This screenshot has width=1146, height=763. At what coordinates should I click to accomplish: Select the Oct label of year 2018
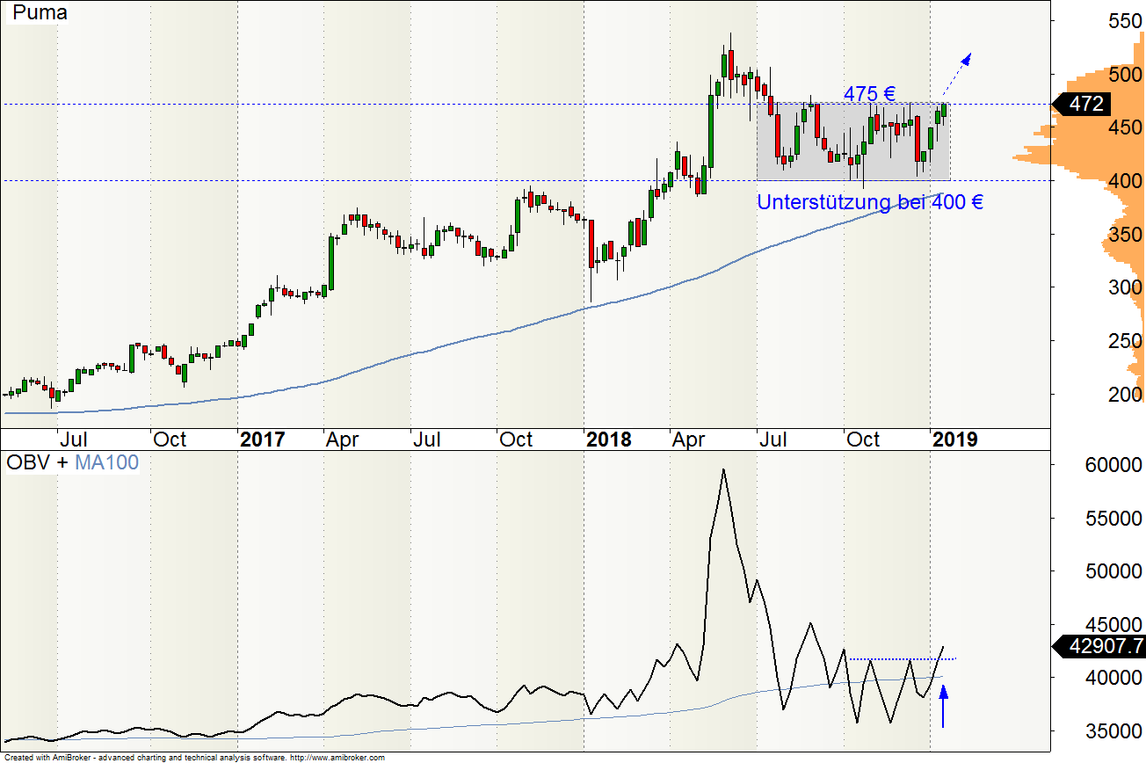[x=862, y=440]
